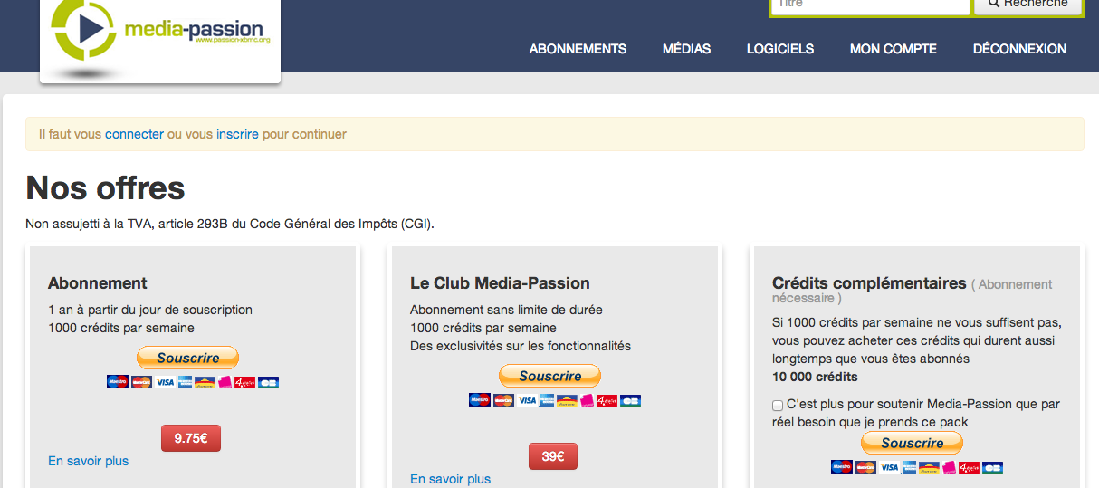Go to Mon Compte
1099x488 pixels.
[x=894, y=49]
